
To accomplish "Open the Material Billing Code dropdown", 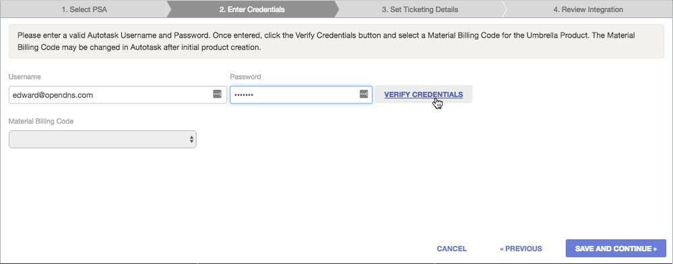I will tap(102, 140).
